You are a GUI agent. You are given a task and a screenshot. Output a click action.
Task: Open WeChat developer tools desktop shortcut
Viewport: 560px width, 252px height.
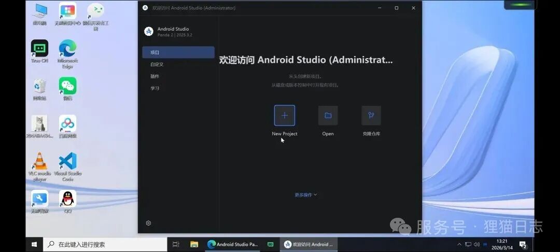click(x=96, y=17)
